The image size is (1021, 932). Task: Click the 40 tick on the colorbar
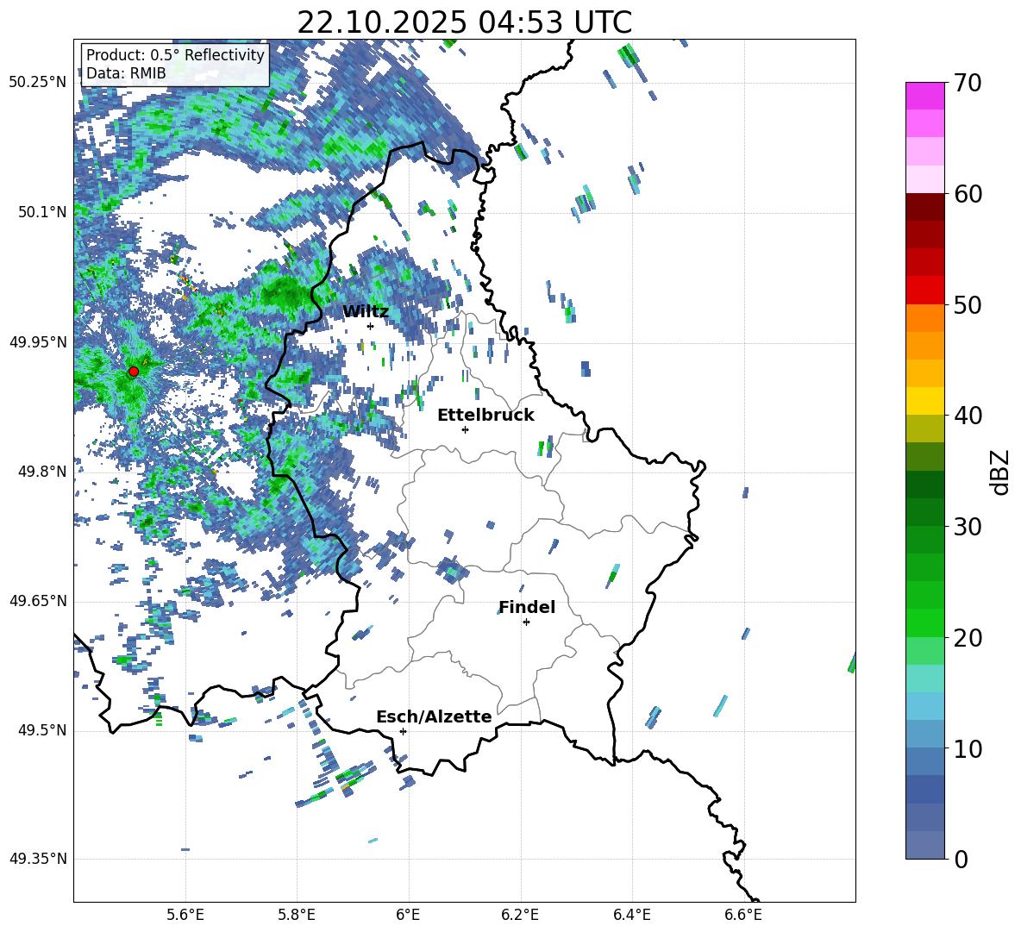pos(968,416)
